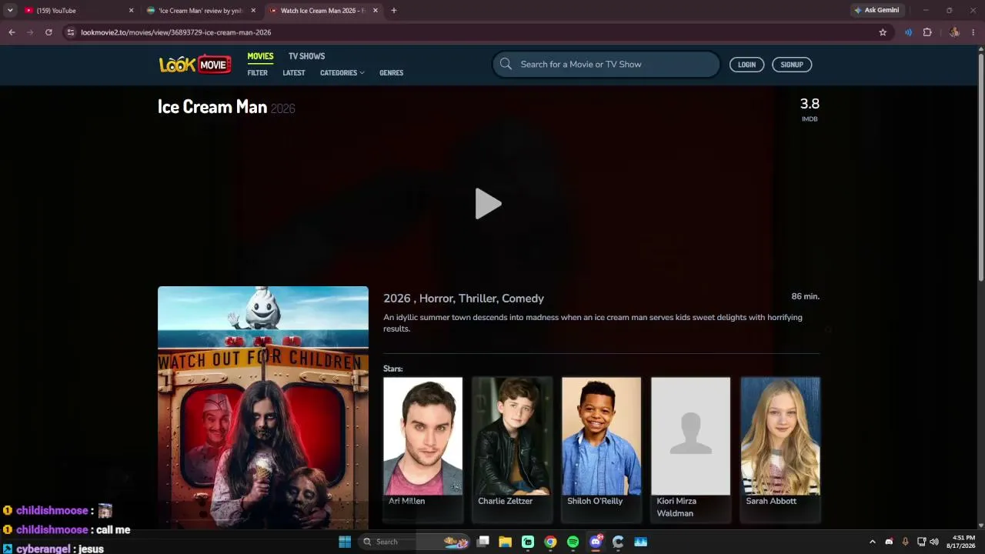Screen dimensions: 985x554
Task: Open the network settings tray icon
Action: click(x=922, y=542)
